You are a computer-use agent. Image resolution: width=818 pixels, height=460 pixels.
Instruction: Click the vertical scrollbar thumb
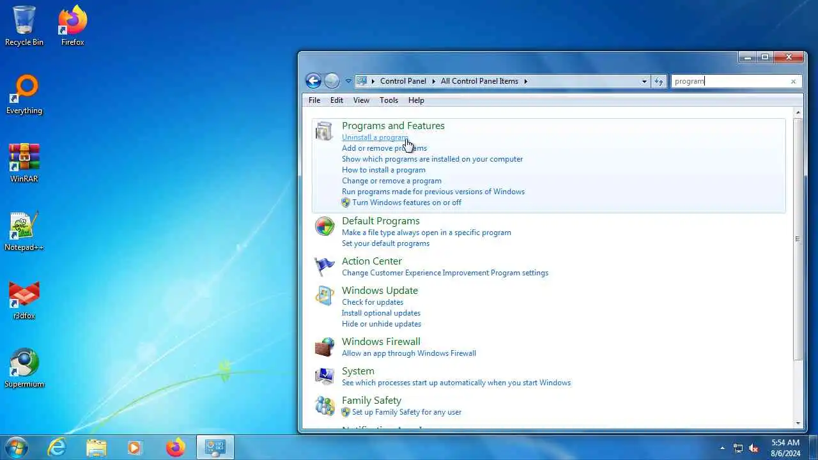click(798, 240)
